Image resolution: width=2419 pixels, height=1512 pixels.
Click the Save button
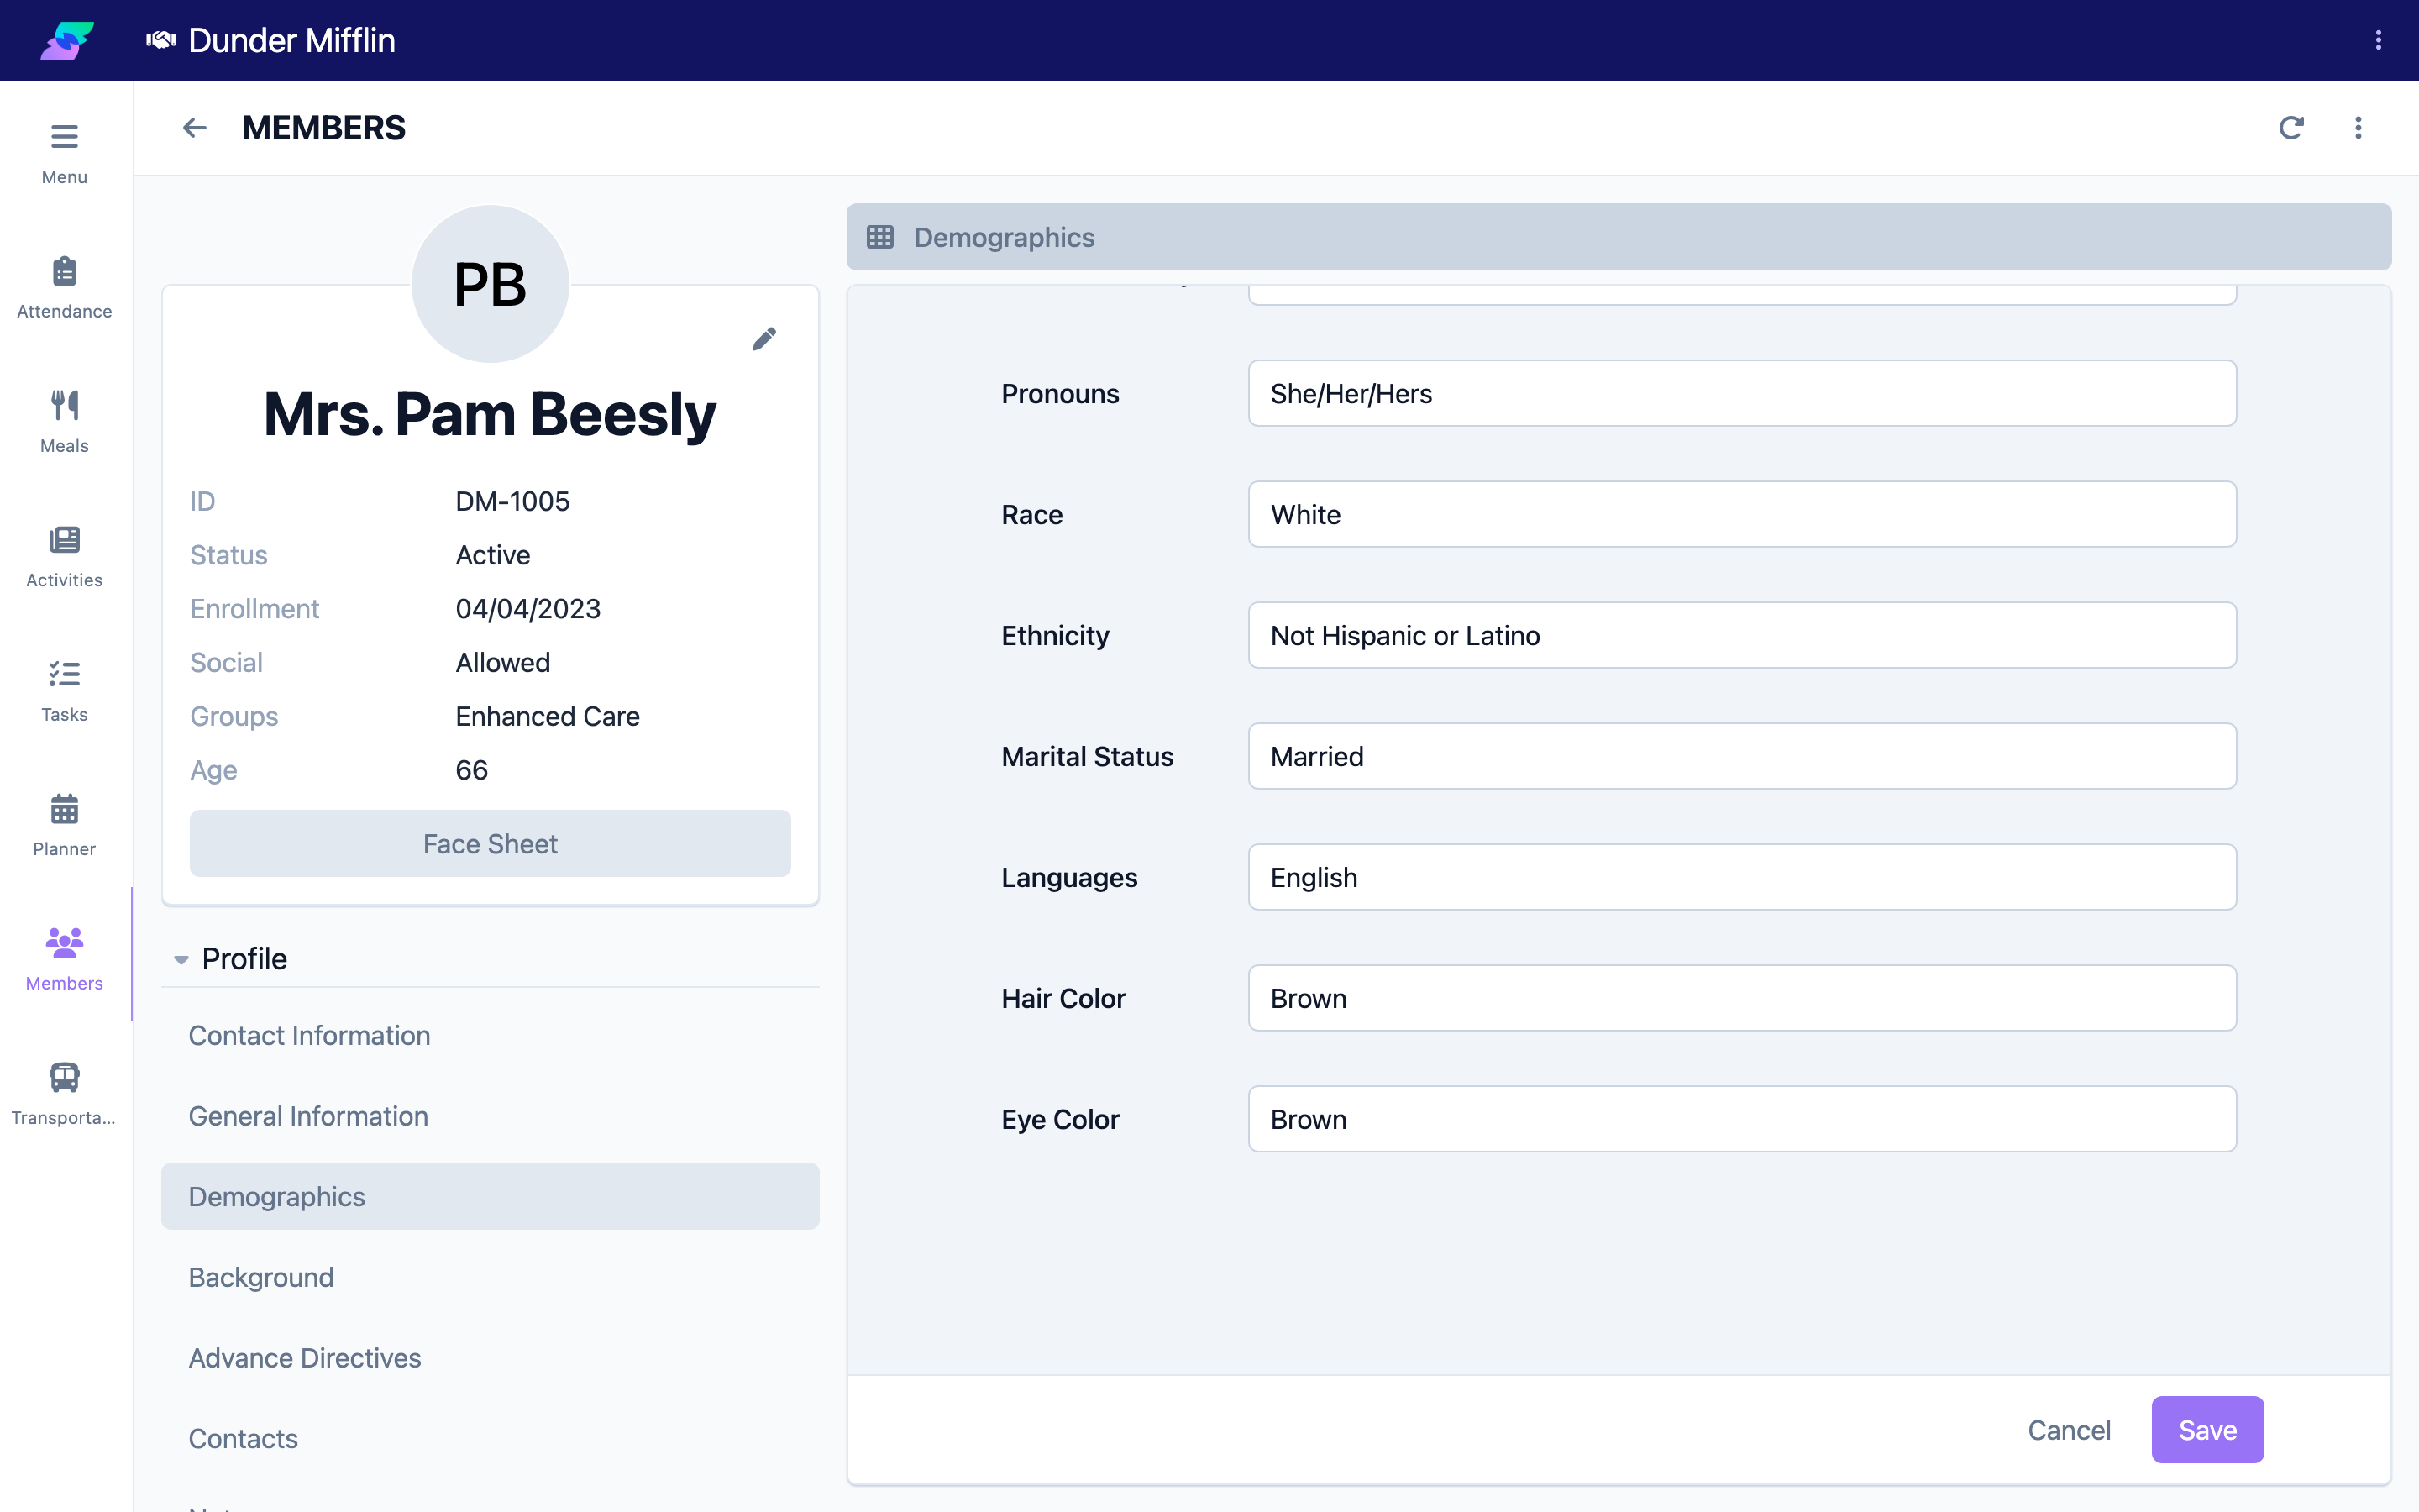pyautogui.click(x=2207, y=1430)
